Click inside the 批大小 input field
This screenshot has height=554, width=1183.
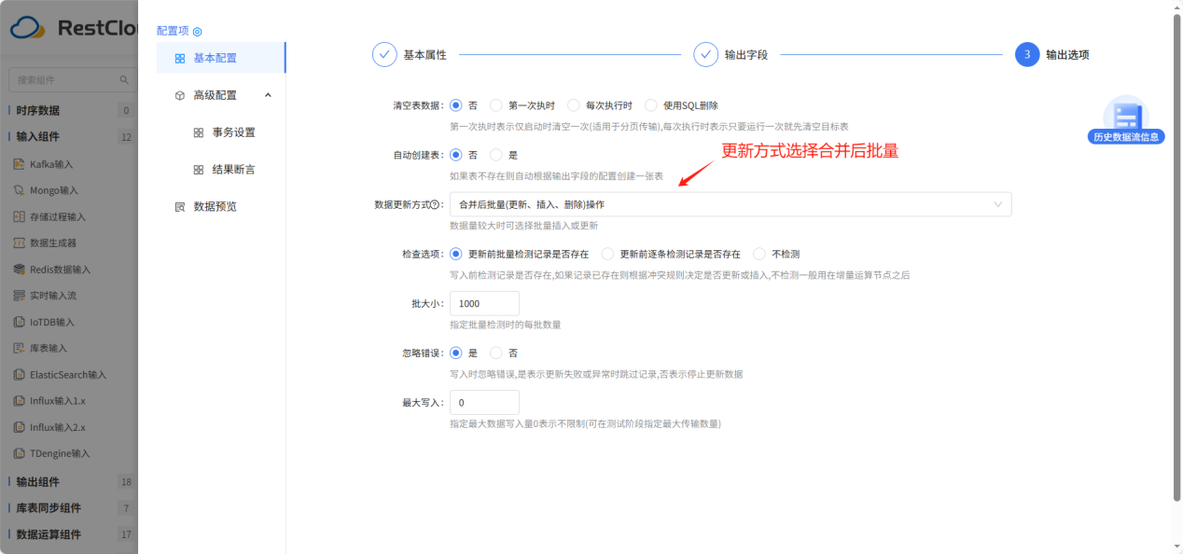click(484, 303)
